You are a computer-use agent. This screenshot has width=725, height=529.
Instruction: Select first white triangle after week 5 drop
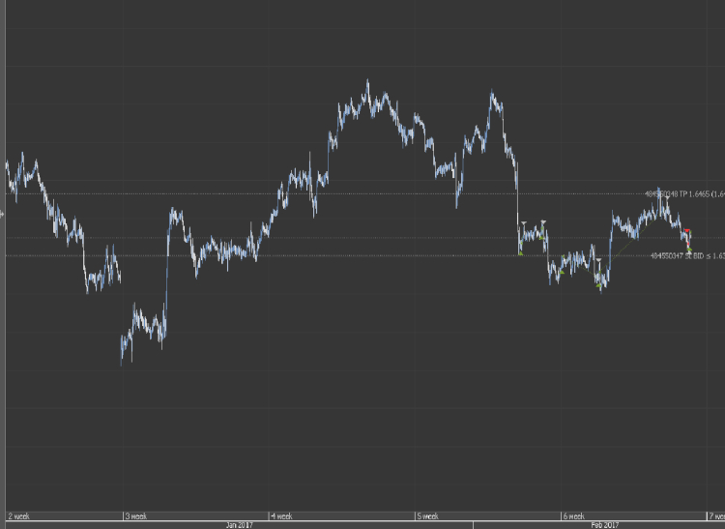click(523, 223)
